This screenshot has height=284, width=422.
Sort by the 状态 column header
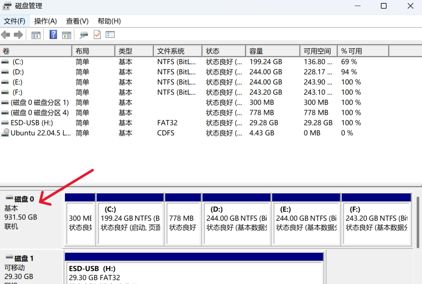click(x=224, y=51)
